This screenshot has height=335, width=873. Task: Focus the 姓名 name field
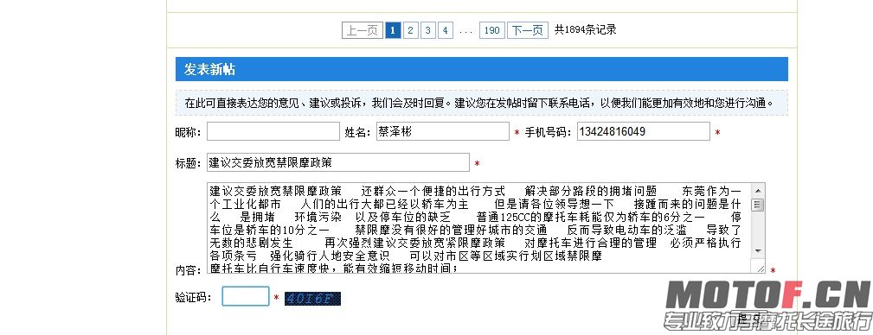tap(443, 131)
